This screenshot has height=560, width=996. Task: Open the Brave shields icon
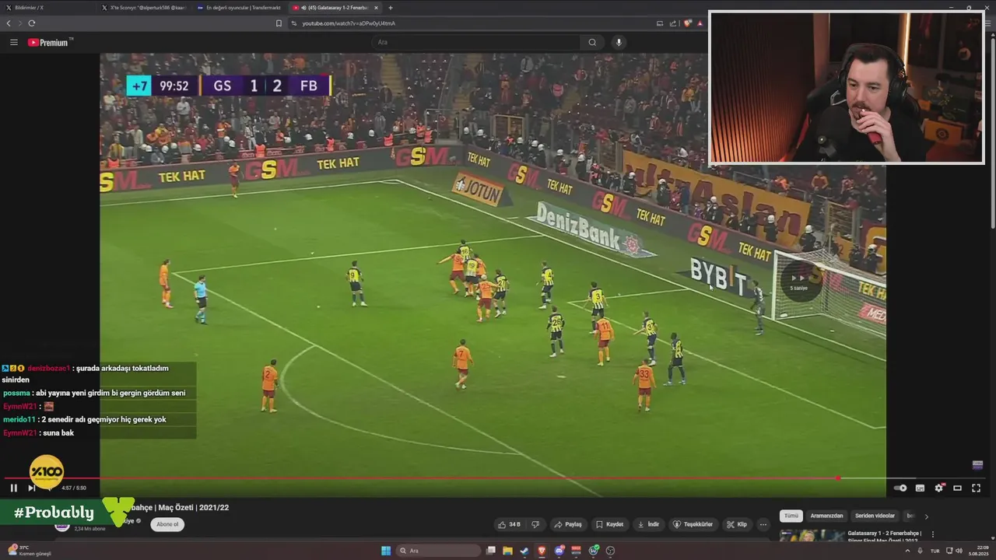tap(688, 23)
